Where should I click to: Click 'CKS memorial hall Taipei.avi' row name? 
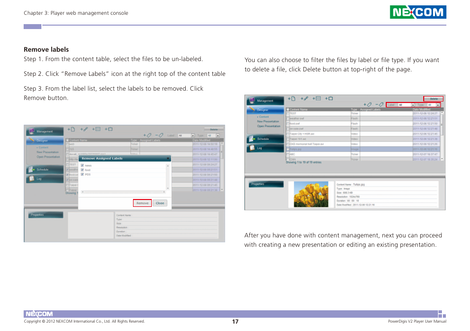pyautogui.click(x=306, y=144)
